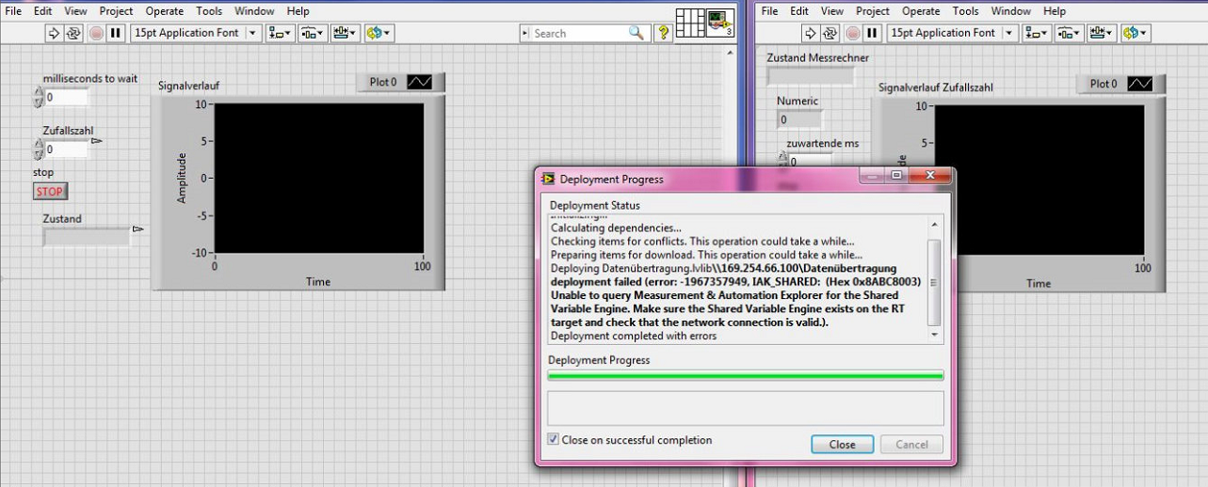The height and width of the screenshot is (487, 1208).
Task: Open Tools menu in right VI window
Action: (965, 11)
